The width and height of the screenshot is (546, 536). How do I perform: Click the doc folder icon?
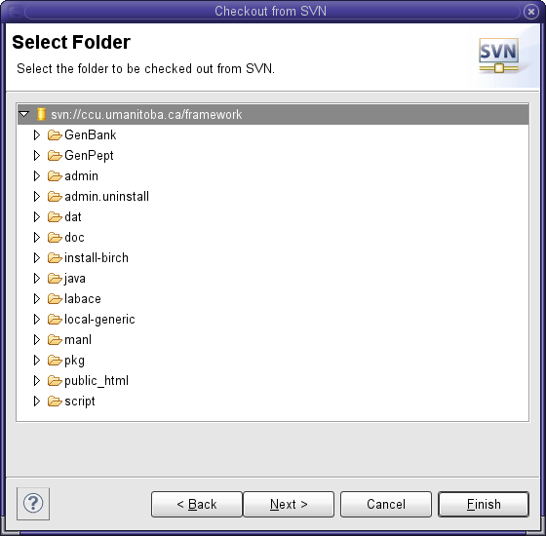point(55,238)
